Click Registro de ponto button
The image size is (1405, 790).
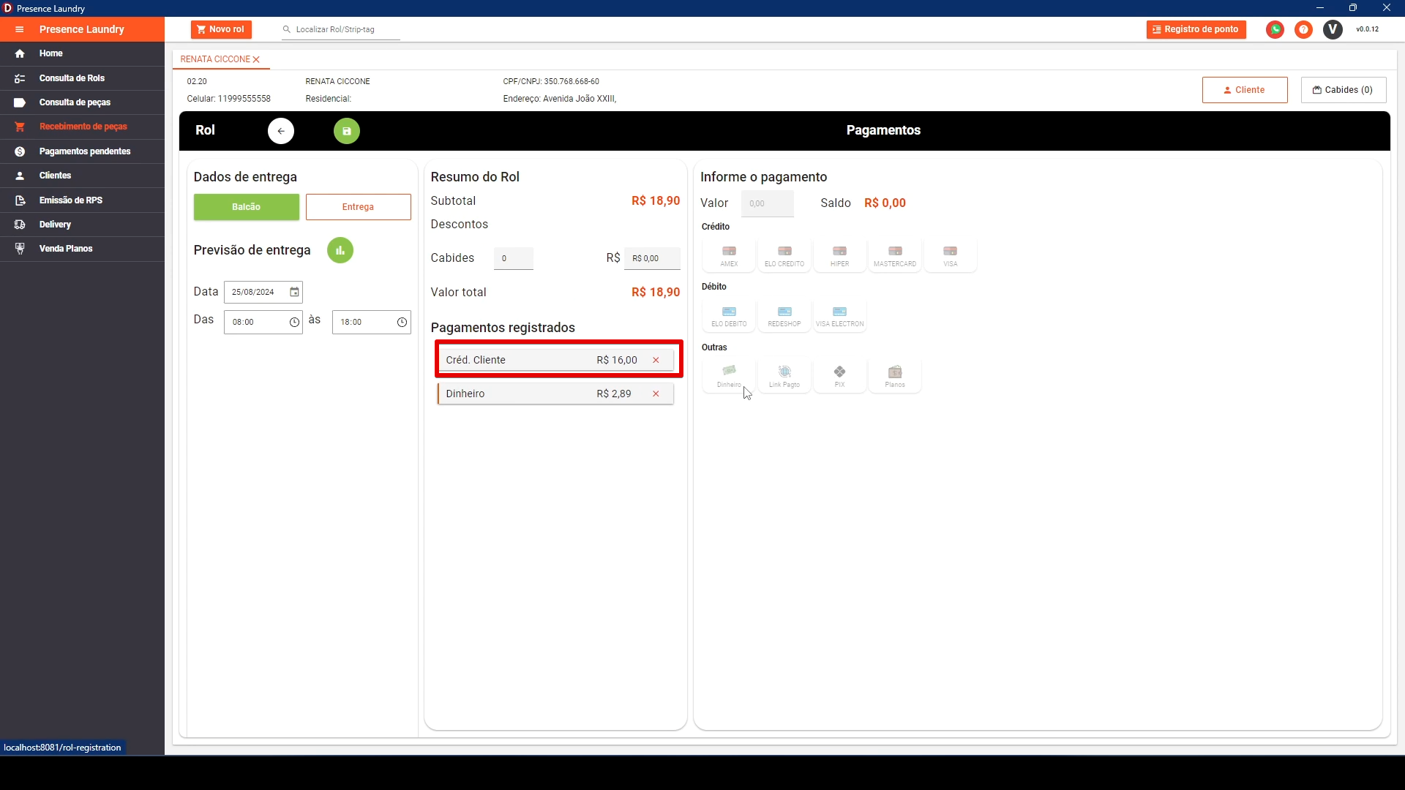[x=1196, y=29]
